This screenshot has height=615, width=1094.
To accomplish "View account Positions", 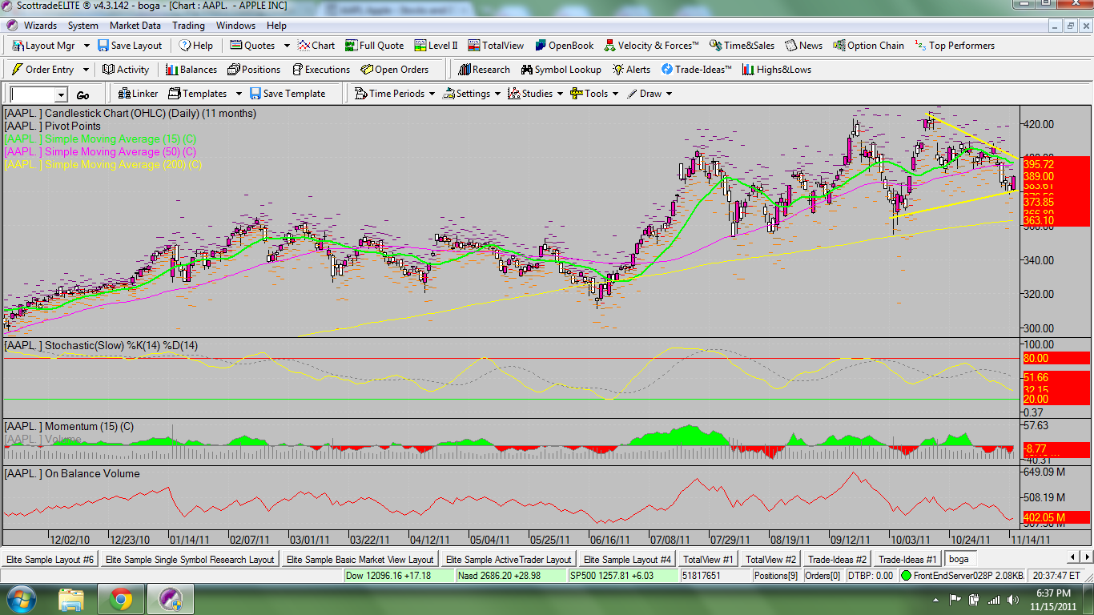I will [x=254, y=70].
